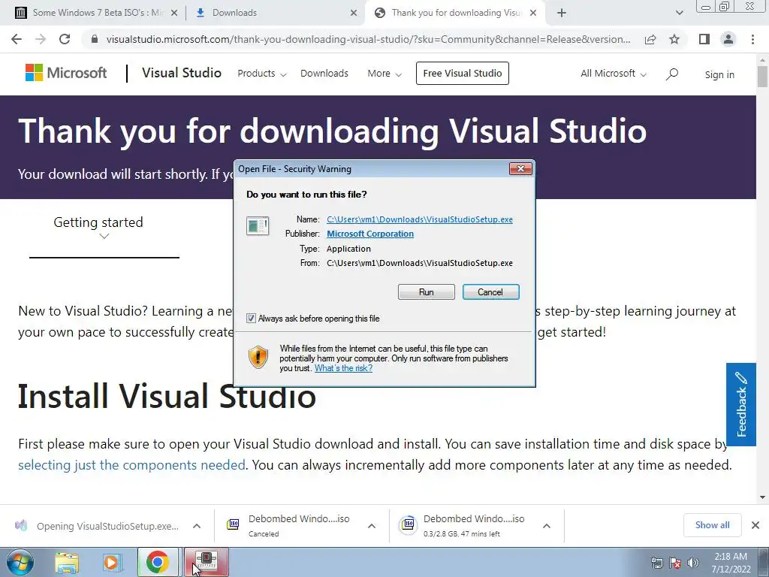The height and width of the screenshot is (577, 769).
Task: Click the Free Visual Studio button
Action: point(463,73)
